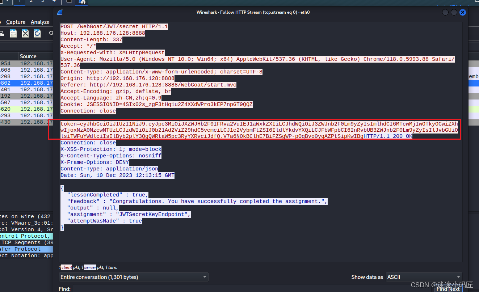479x292 pixels.
Task: Select the packet row ending 5507
Action: tap(26, 102)
